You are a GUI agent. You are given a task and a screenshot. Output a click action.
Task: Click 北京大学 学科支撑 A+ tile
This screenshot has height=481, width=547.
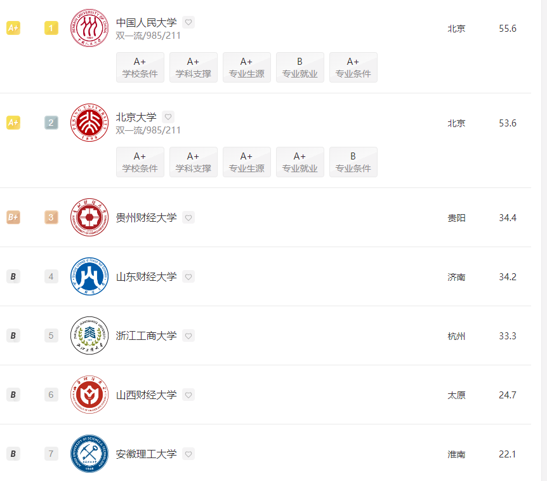click(x=194, y=162)
